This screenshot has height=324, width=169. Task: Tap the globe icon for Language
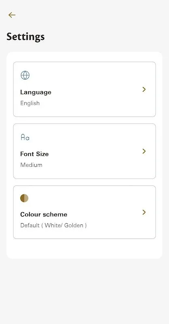coord(25,75)
